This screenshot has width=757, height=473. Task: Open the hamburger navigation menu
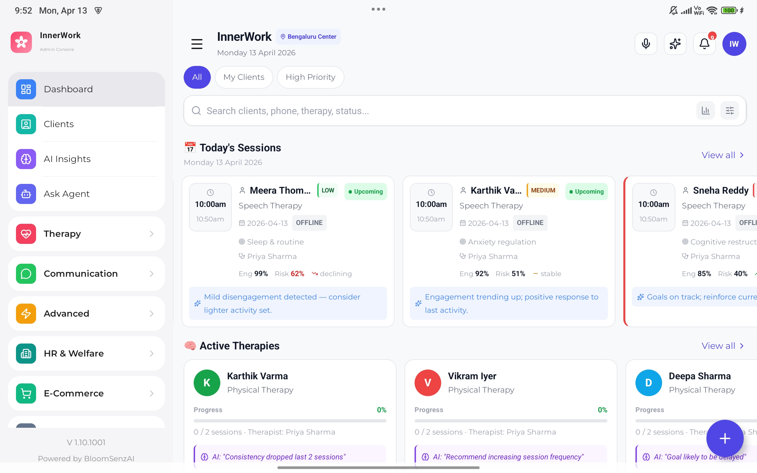(197, 44)
